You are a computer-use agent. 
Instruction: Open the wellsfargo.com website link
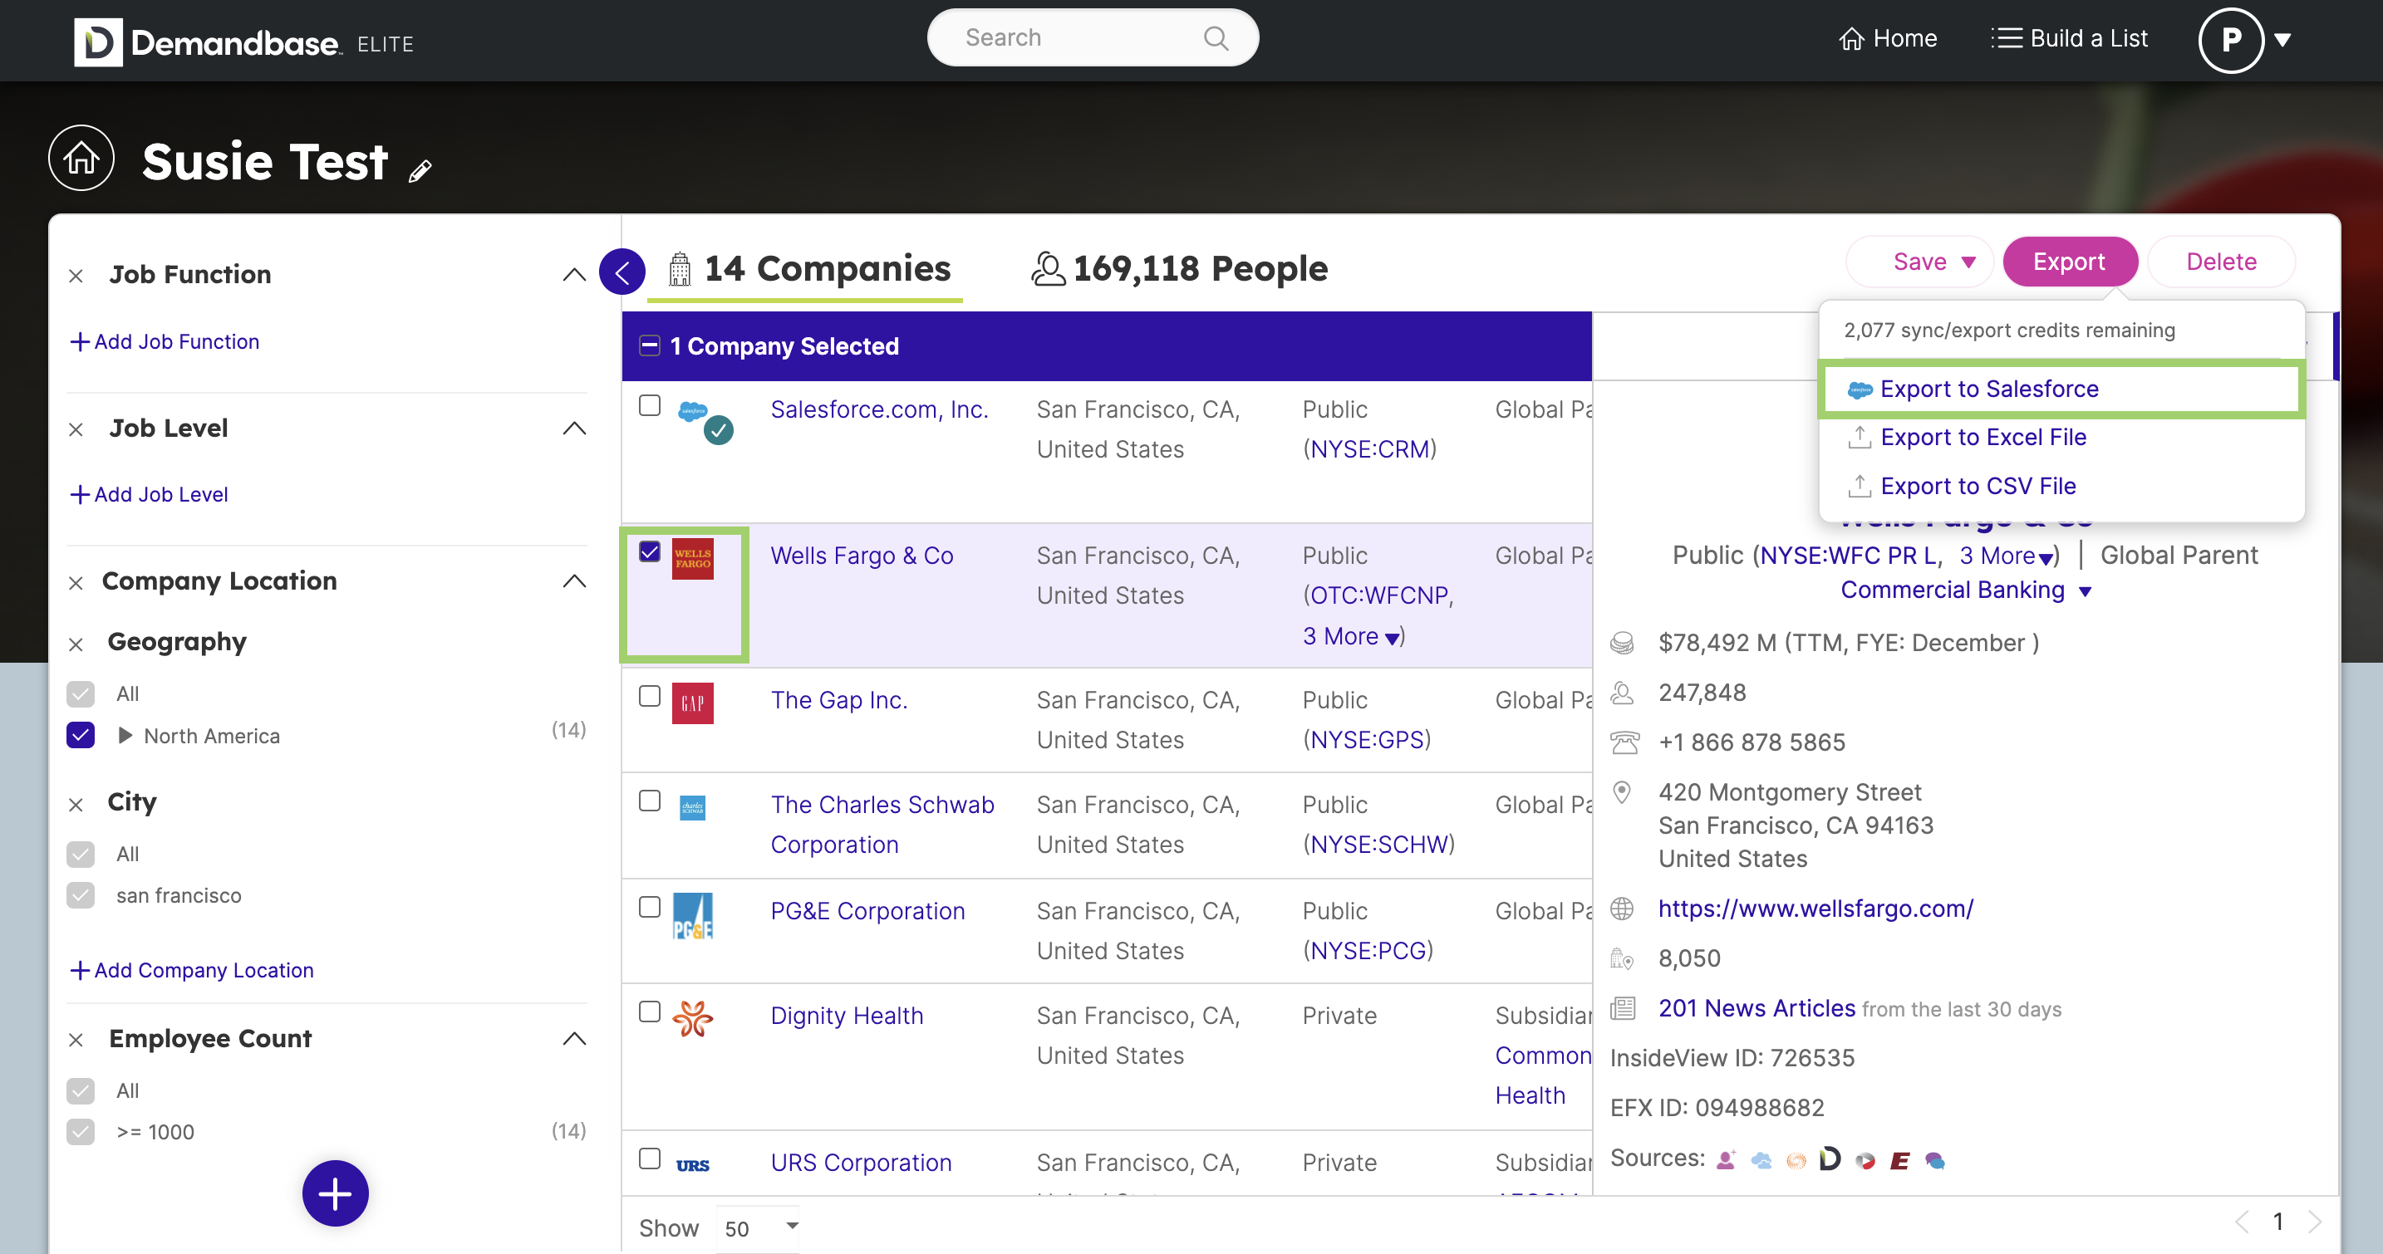tap(1815, 909)
